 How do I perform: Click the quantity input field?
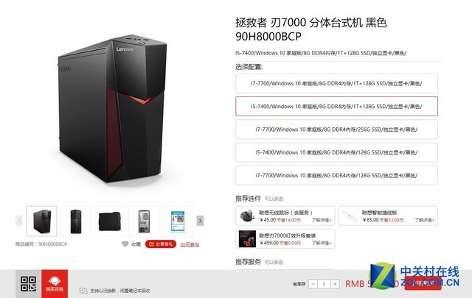click(324, 284)
